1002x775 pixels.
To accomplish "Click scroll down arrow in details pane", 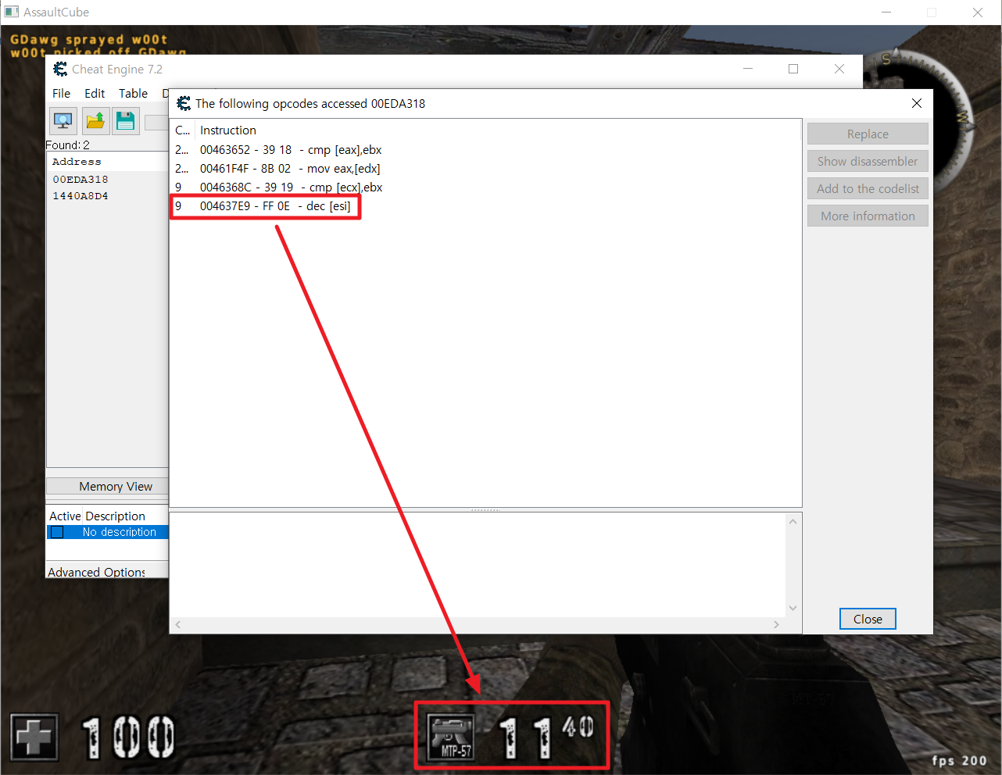I will (x=793, y=608).
